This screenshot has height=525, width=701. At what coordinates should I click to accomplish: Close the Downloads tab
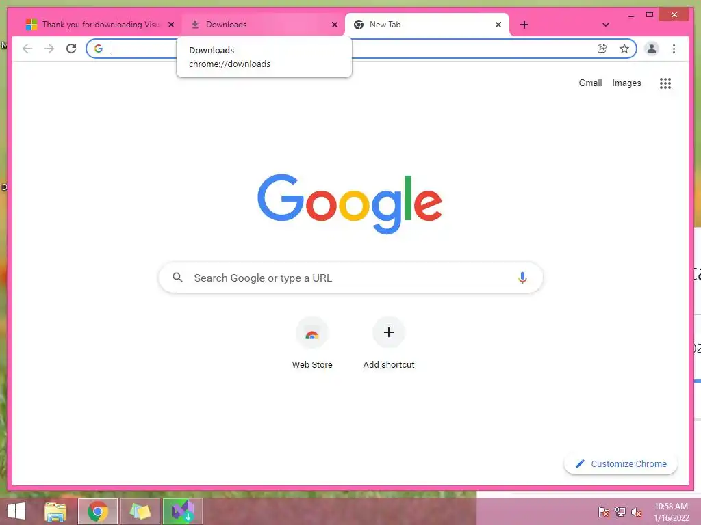pyautogui.click(x=334, y=25)
